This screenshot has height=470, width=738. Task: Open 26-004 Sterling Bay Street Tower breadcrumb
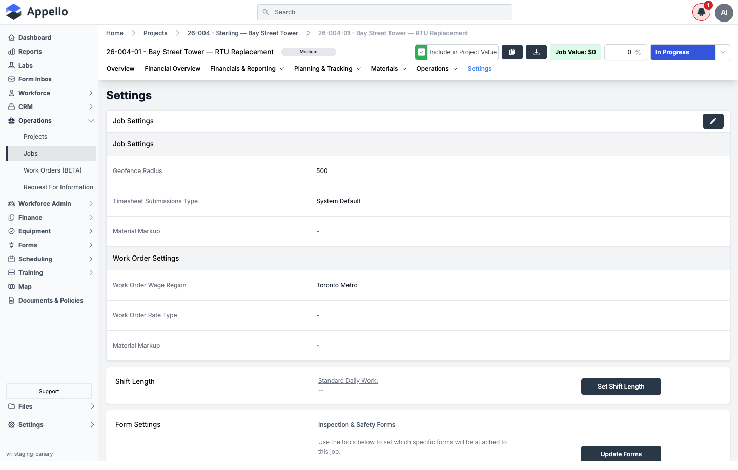[x=243, y=33]
